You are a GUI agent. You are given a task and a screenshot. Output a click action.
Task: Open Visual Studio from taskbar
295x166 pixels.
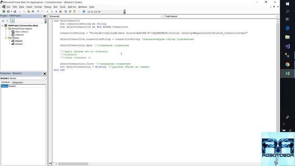point(288,46)
